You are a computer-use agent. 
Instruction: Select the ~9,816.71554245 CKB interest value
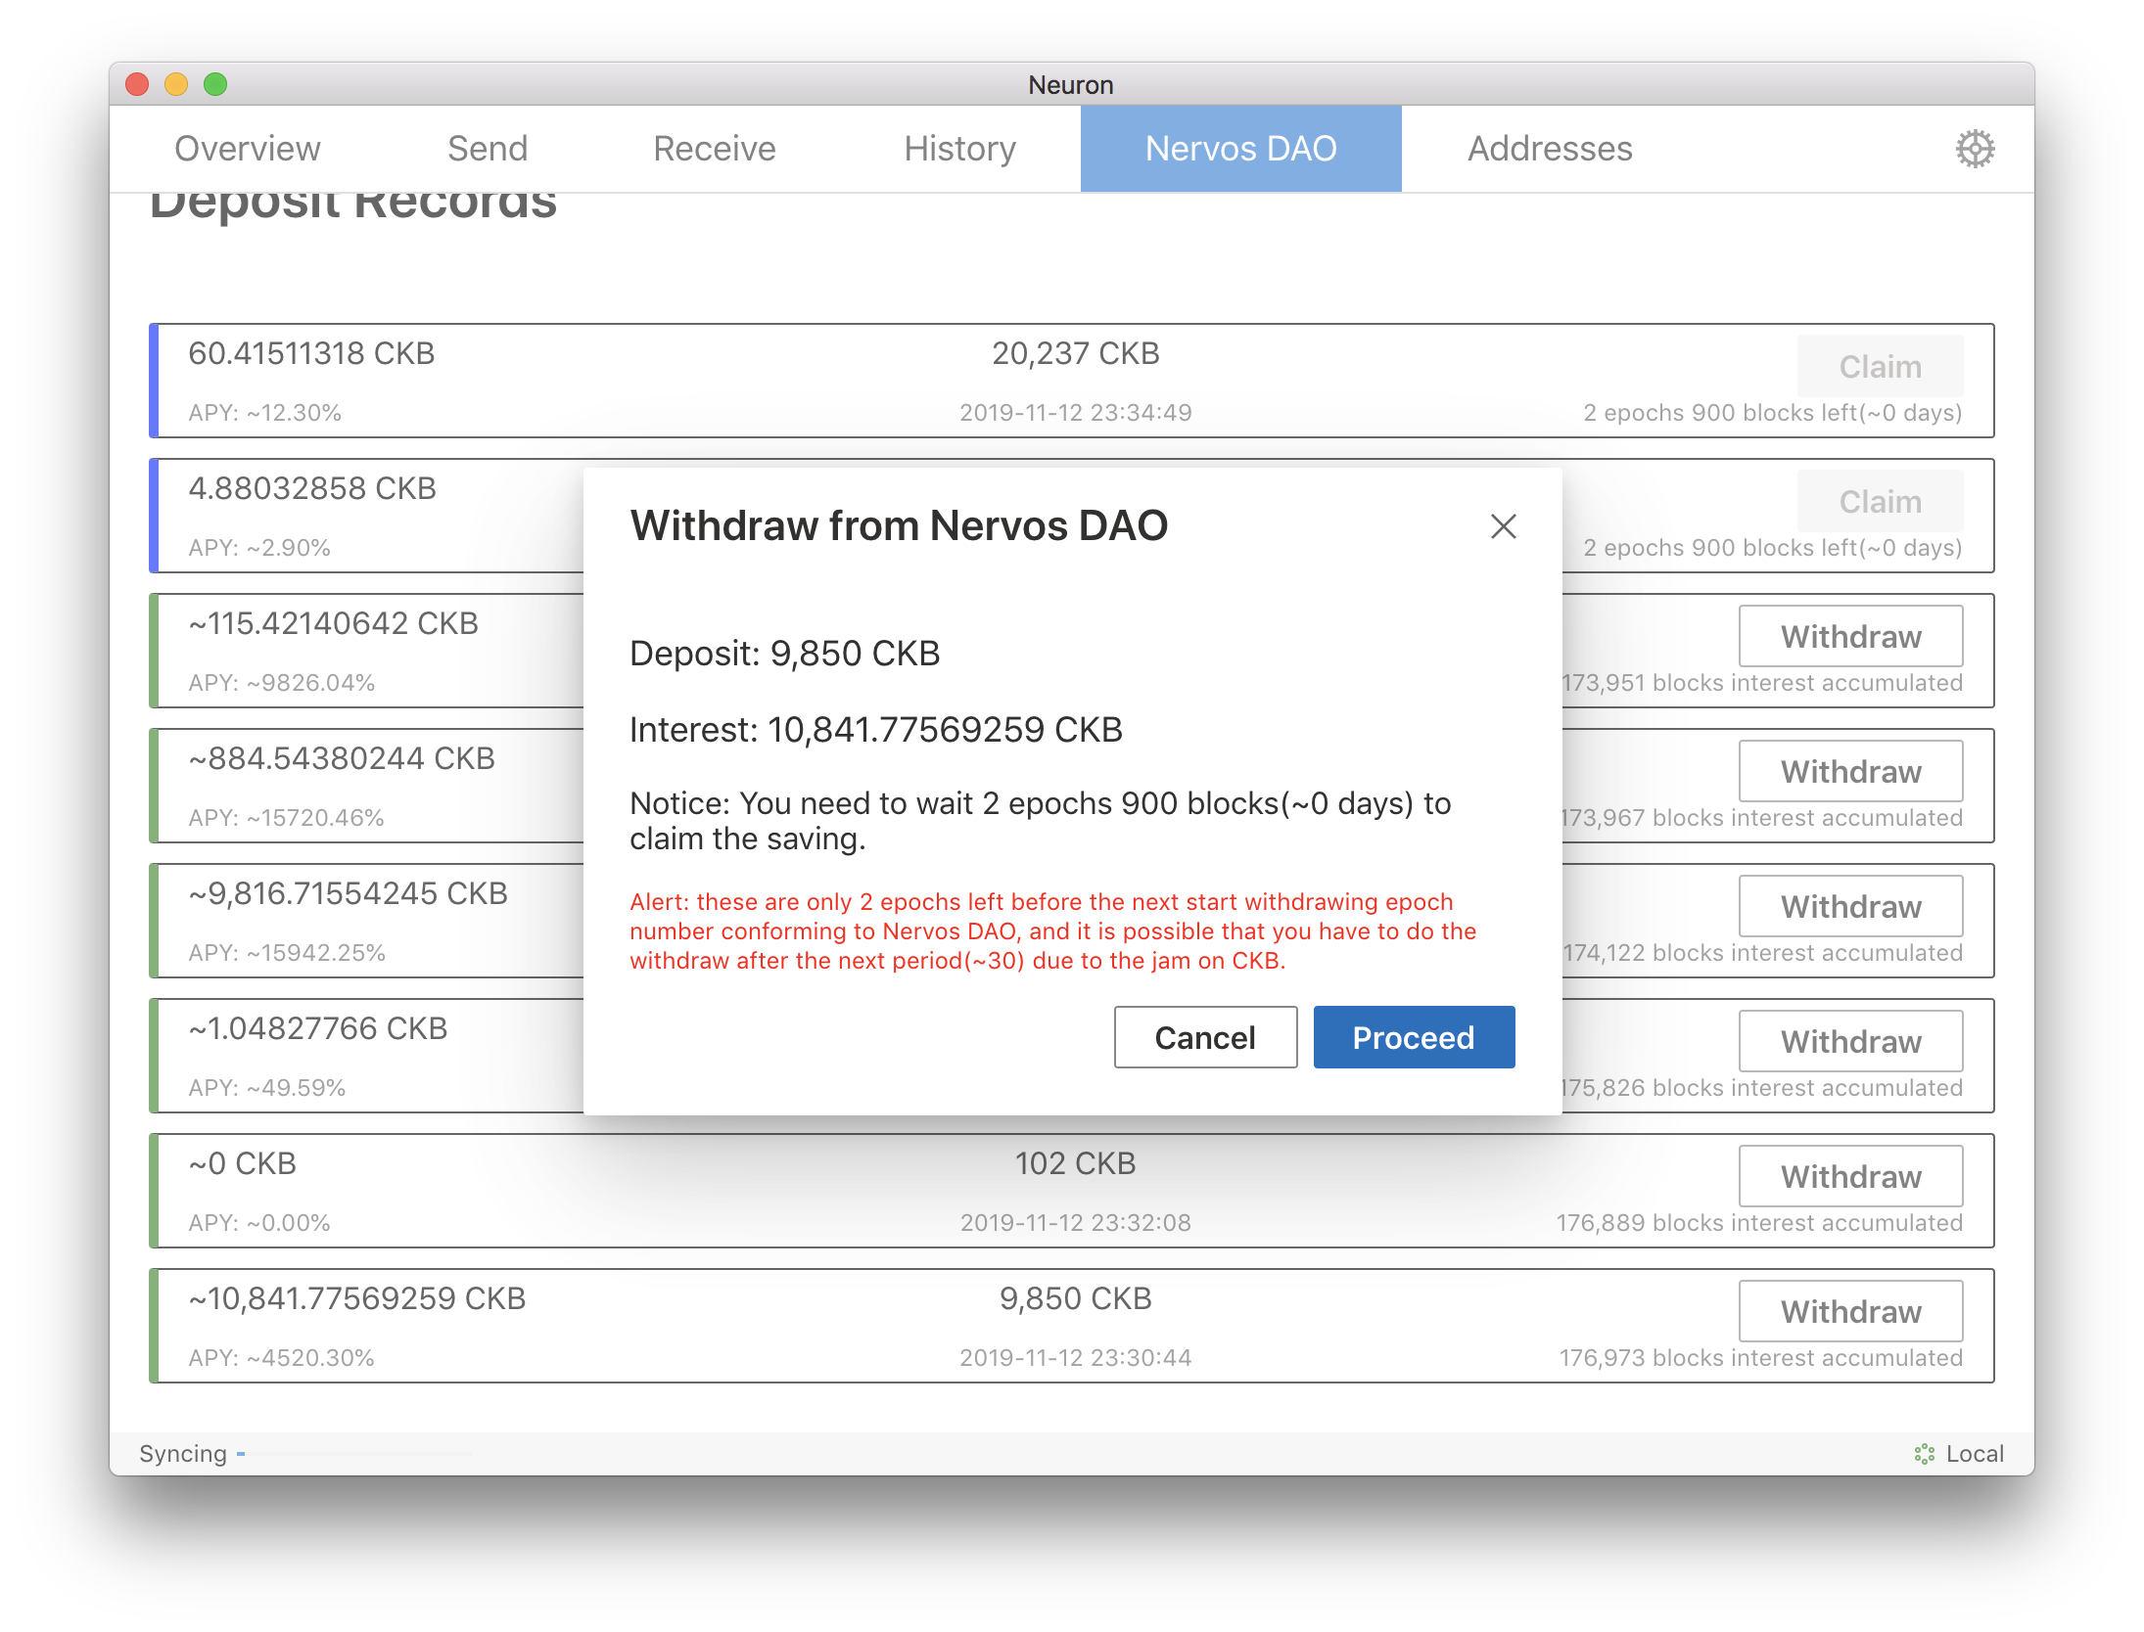(349, 893)
